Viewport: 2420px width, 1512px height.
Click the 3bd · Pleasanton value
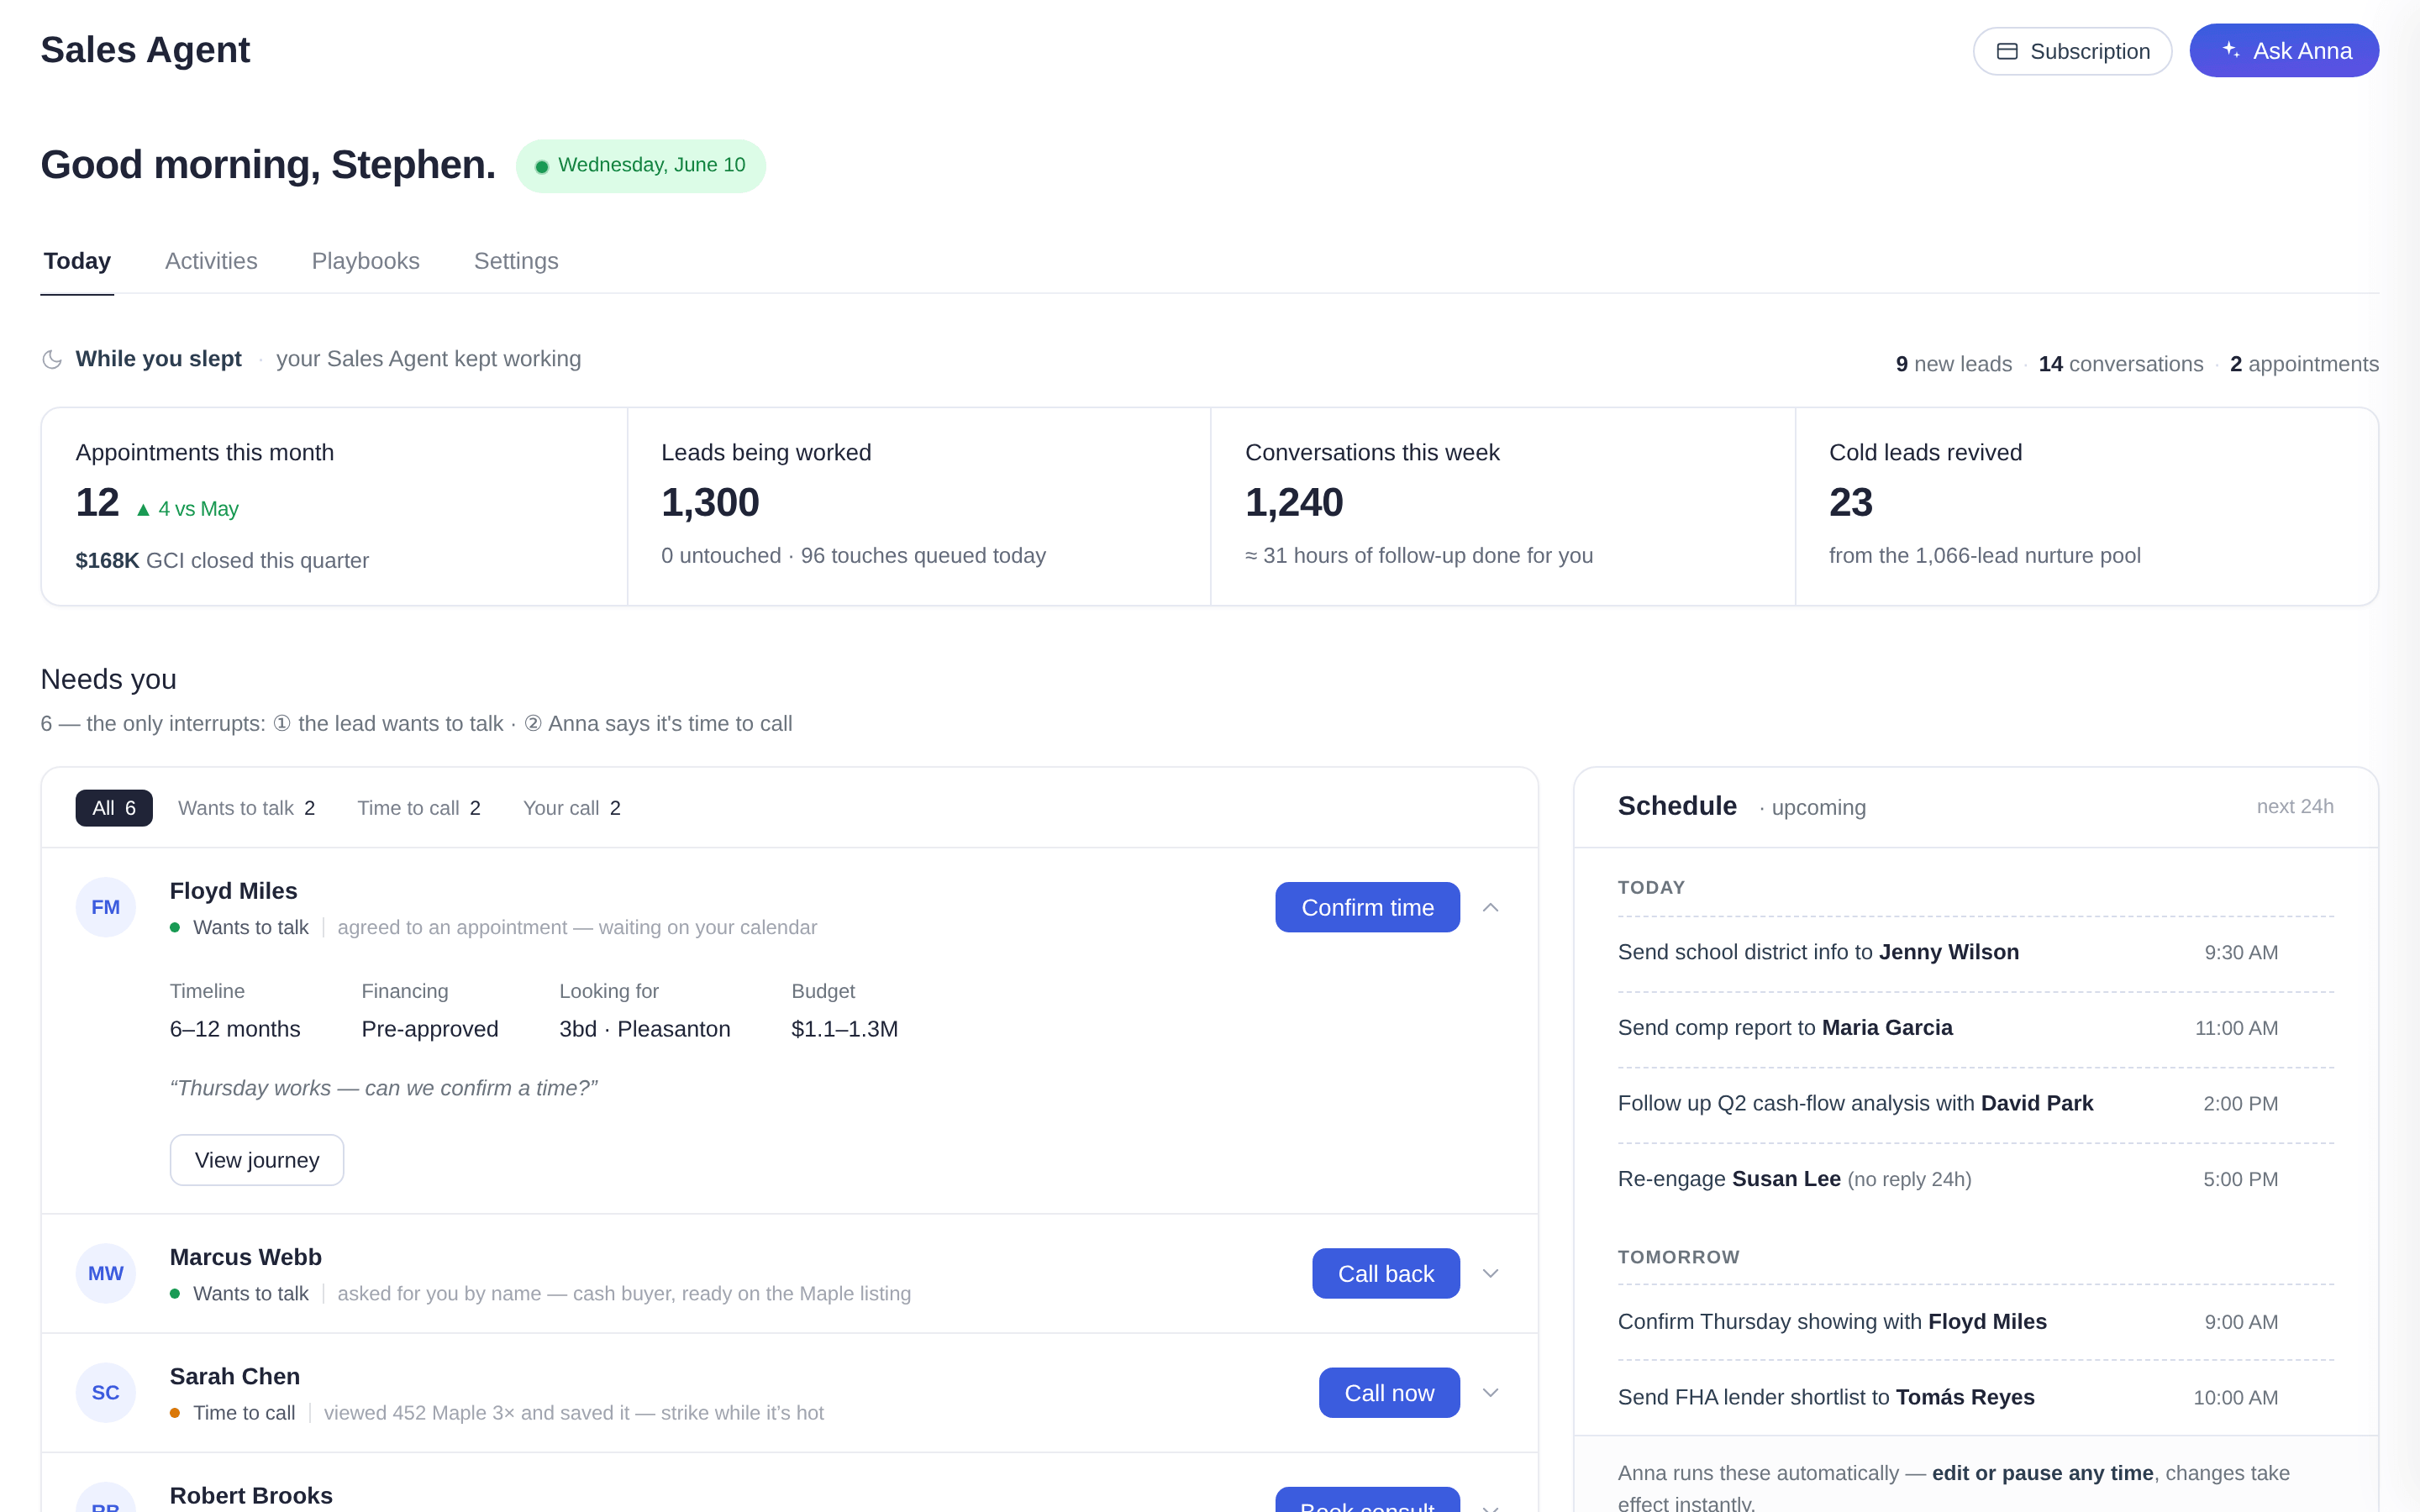(x=644, y=1029)
